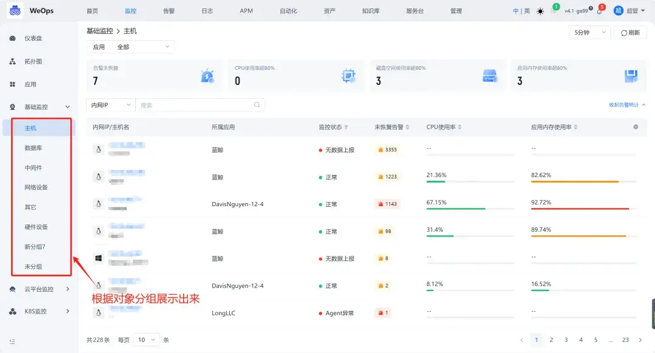655x353 pixels.
Task: Click the disk space card icon
Action: pyautogui.click(x=489, y=76)
